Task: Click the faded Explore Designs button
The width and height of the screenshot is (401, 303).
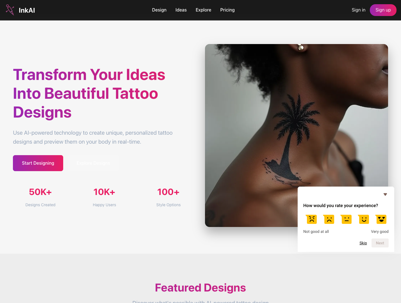Action: click(x=93, y=163)
